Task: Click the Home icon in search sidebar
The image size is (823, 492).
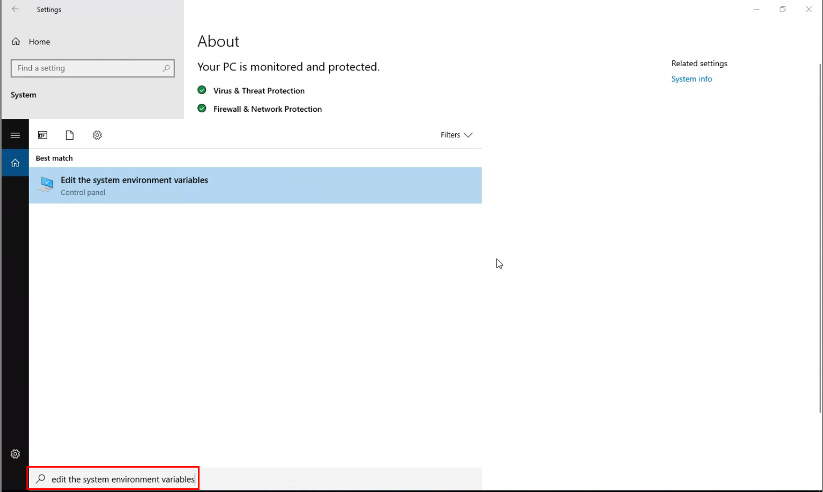Action: (15, 162)
